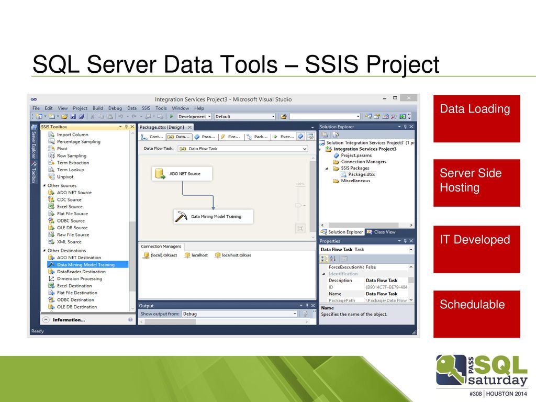
Task: Select the Percentage Sampling transformation icon
Action: (51, 141)
